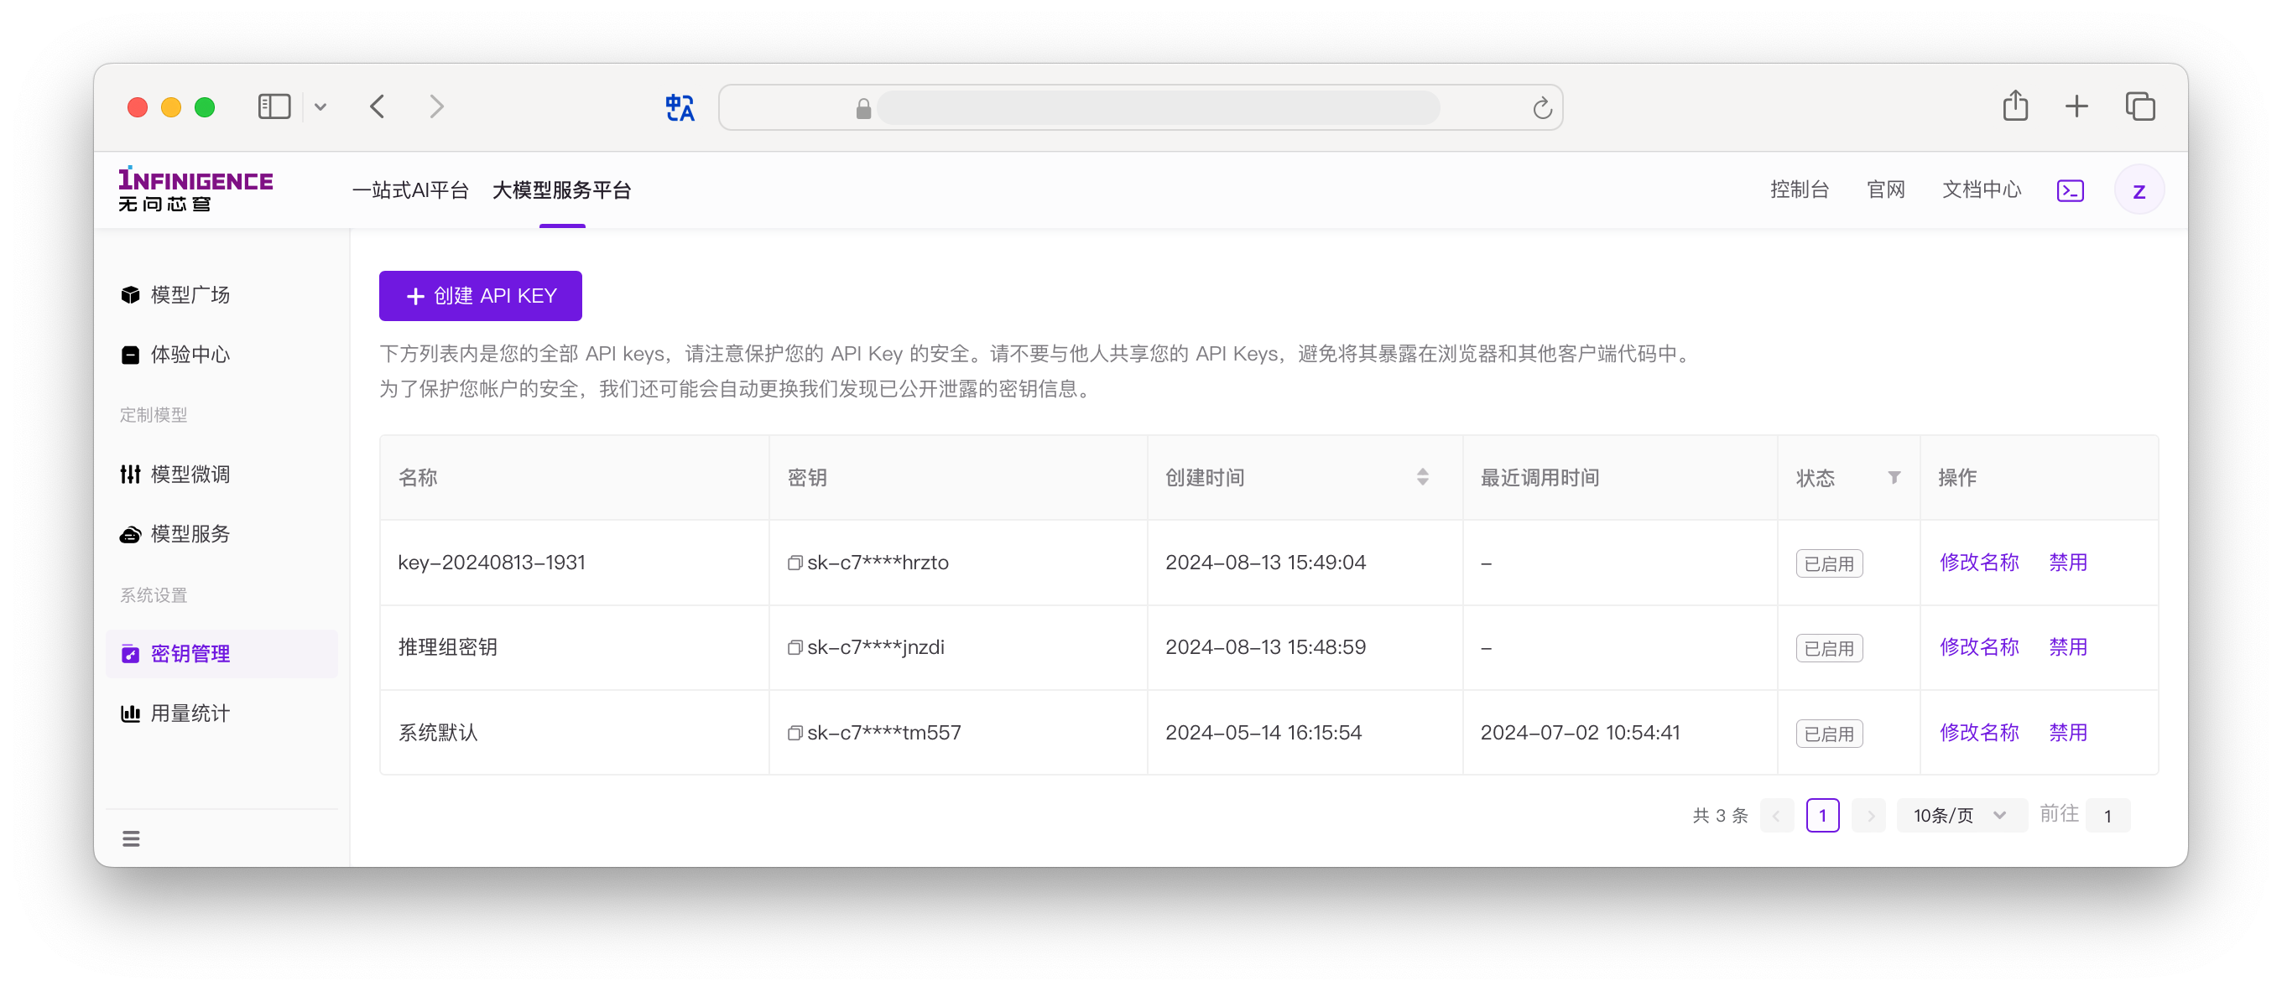The height and width of the screenshot is (991, 2282).
Task: Switch to 一站式AI平台 tab
Action: [410, 190]
